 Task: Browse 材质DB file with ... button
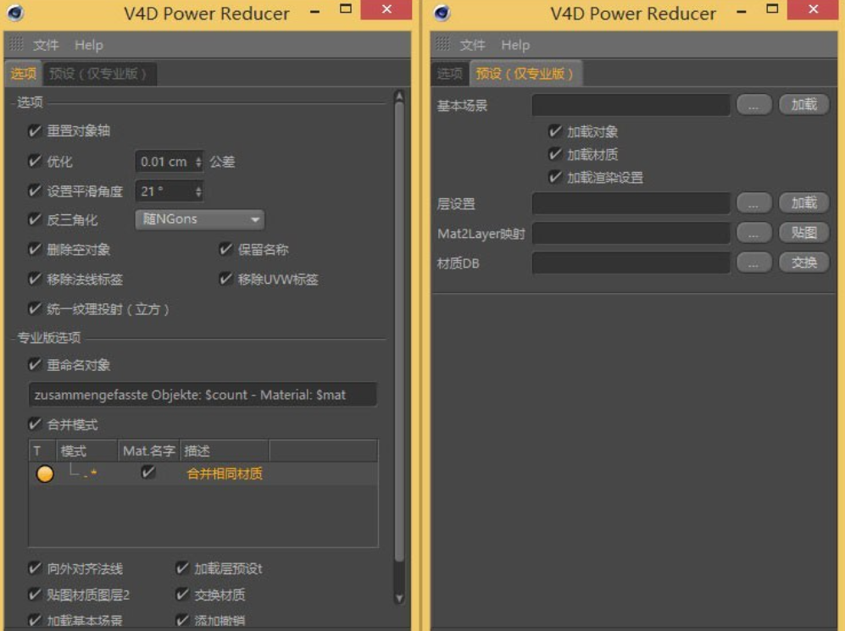pos(754,263)
